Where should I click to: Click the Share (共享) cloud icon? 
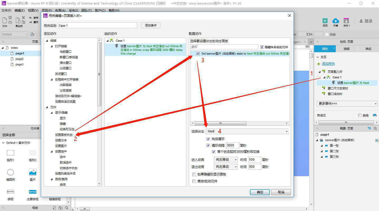335,21
